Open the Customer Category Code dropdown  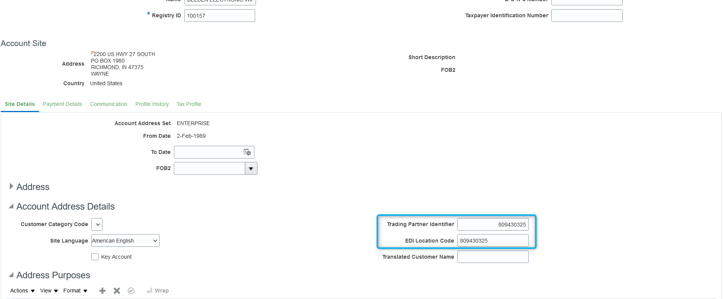tap(97, 224)
